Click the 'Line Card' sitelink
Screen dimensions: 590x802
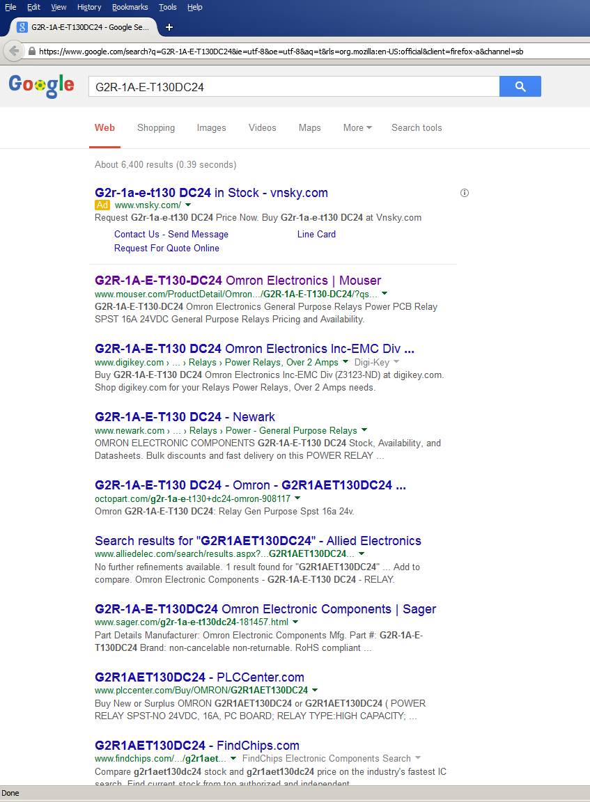[316, 234]
